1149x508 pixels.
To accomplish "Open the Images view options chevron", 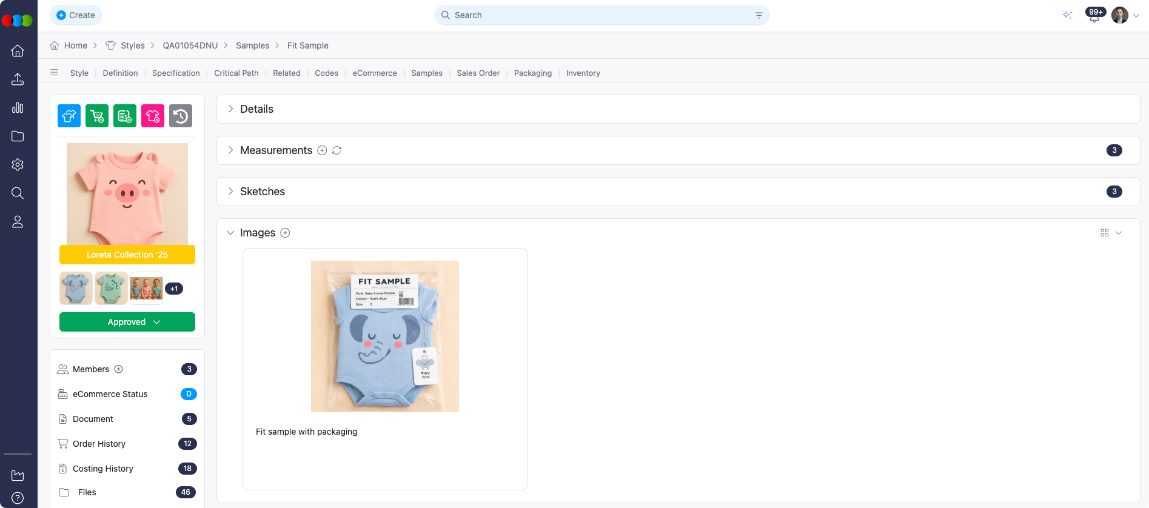I will [x=1119, y=233].
